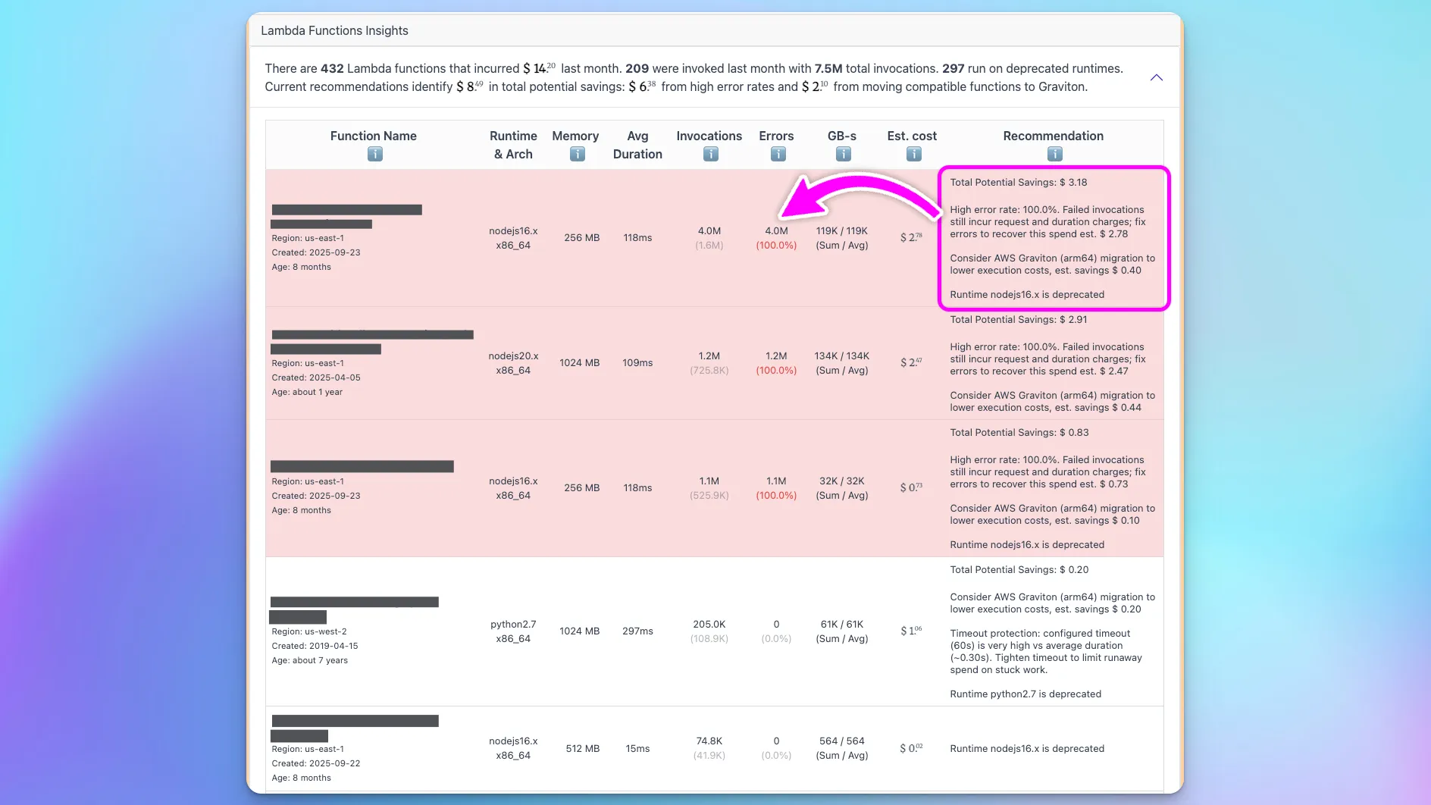Screen dimensions: 1431x805
Task: Click the 297ms average duration cell
Action: [x=637, y=631]
